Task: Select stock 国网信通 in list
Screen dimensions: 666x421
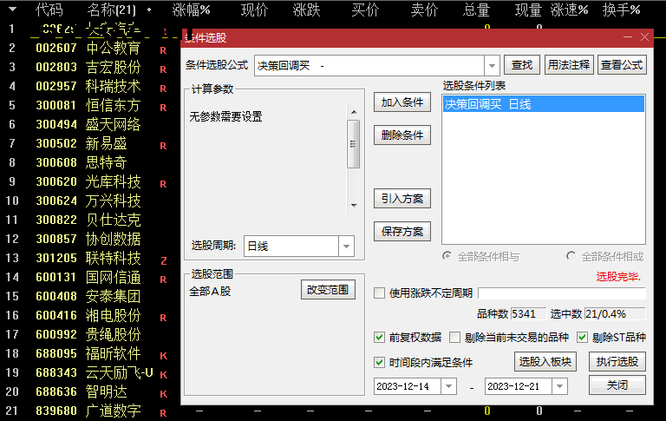Action: [113, 277]
